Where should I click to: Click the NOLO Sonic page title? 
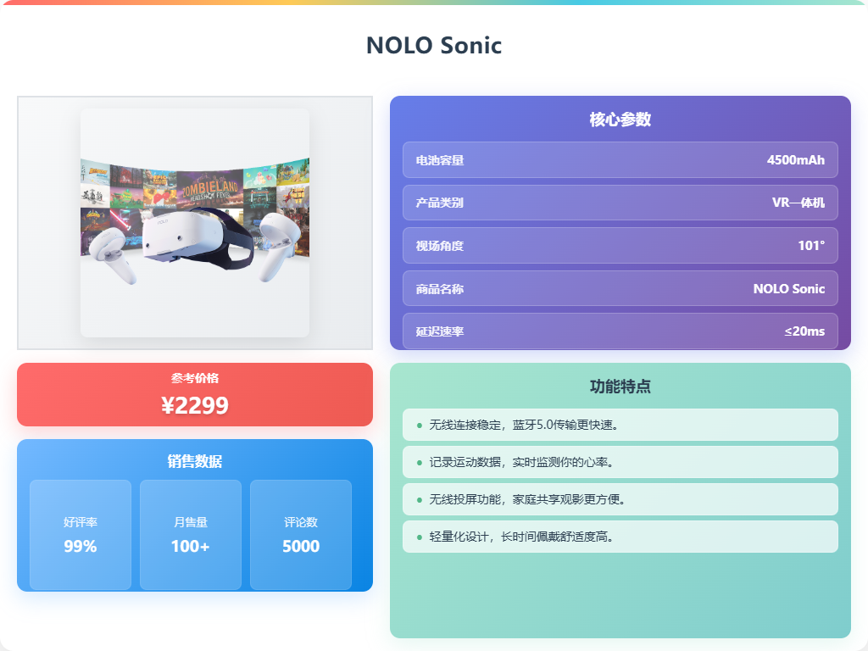click(x=434, y=46)
